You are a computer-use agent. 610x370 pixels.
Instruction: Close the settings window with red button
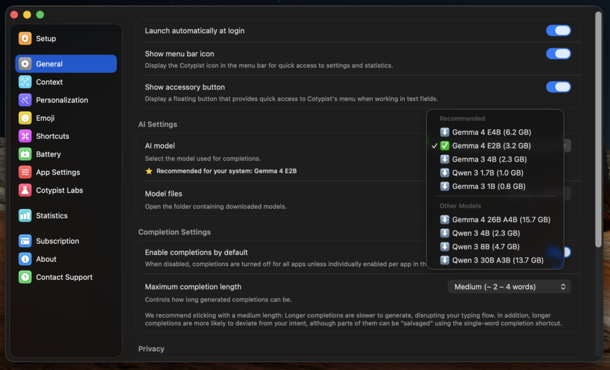(14, 15)
